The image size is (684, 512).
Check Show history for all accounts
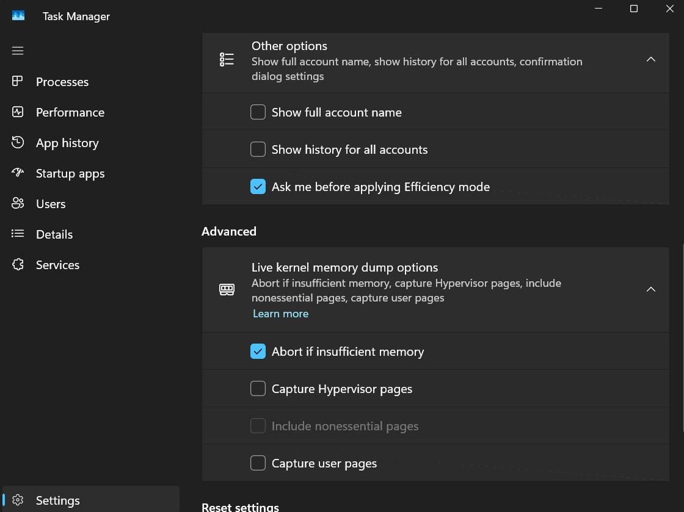258,149
